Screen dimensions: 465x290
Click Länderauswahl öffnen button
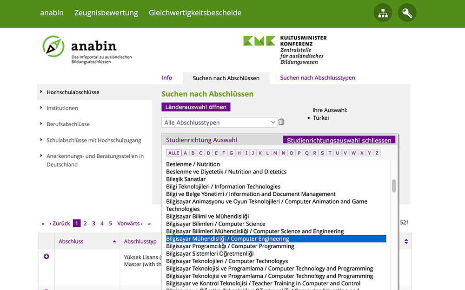click(x=196, y=107)
